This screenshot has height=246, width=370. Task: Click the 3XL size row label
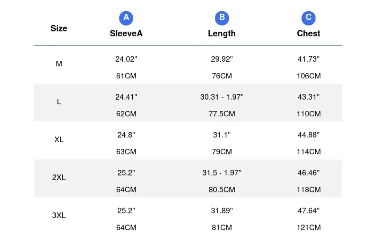point(59,215)
